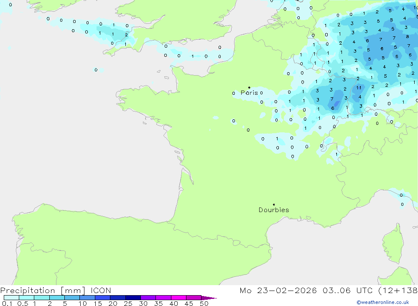Click the Dourbies location dot marker
418x306 pixels.
(x=274, y=205)
